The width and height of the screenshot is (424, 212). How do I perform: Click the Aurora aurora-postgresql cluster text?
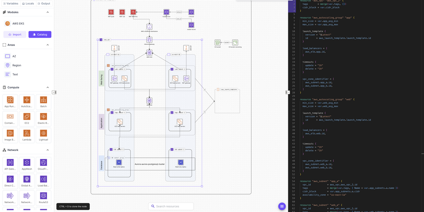coord(150,164)
